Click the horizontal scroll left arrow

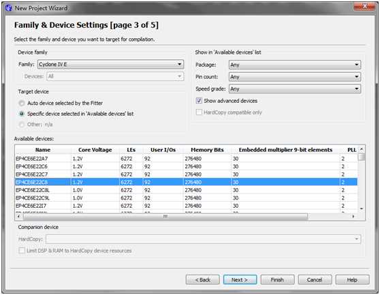18,216
